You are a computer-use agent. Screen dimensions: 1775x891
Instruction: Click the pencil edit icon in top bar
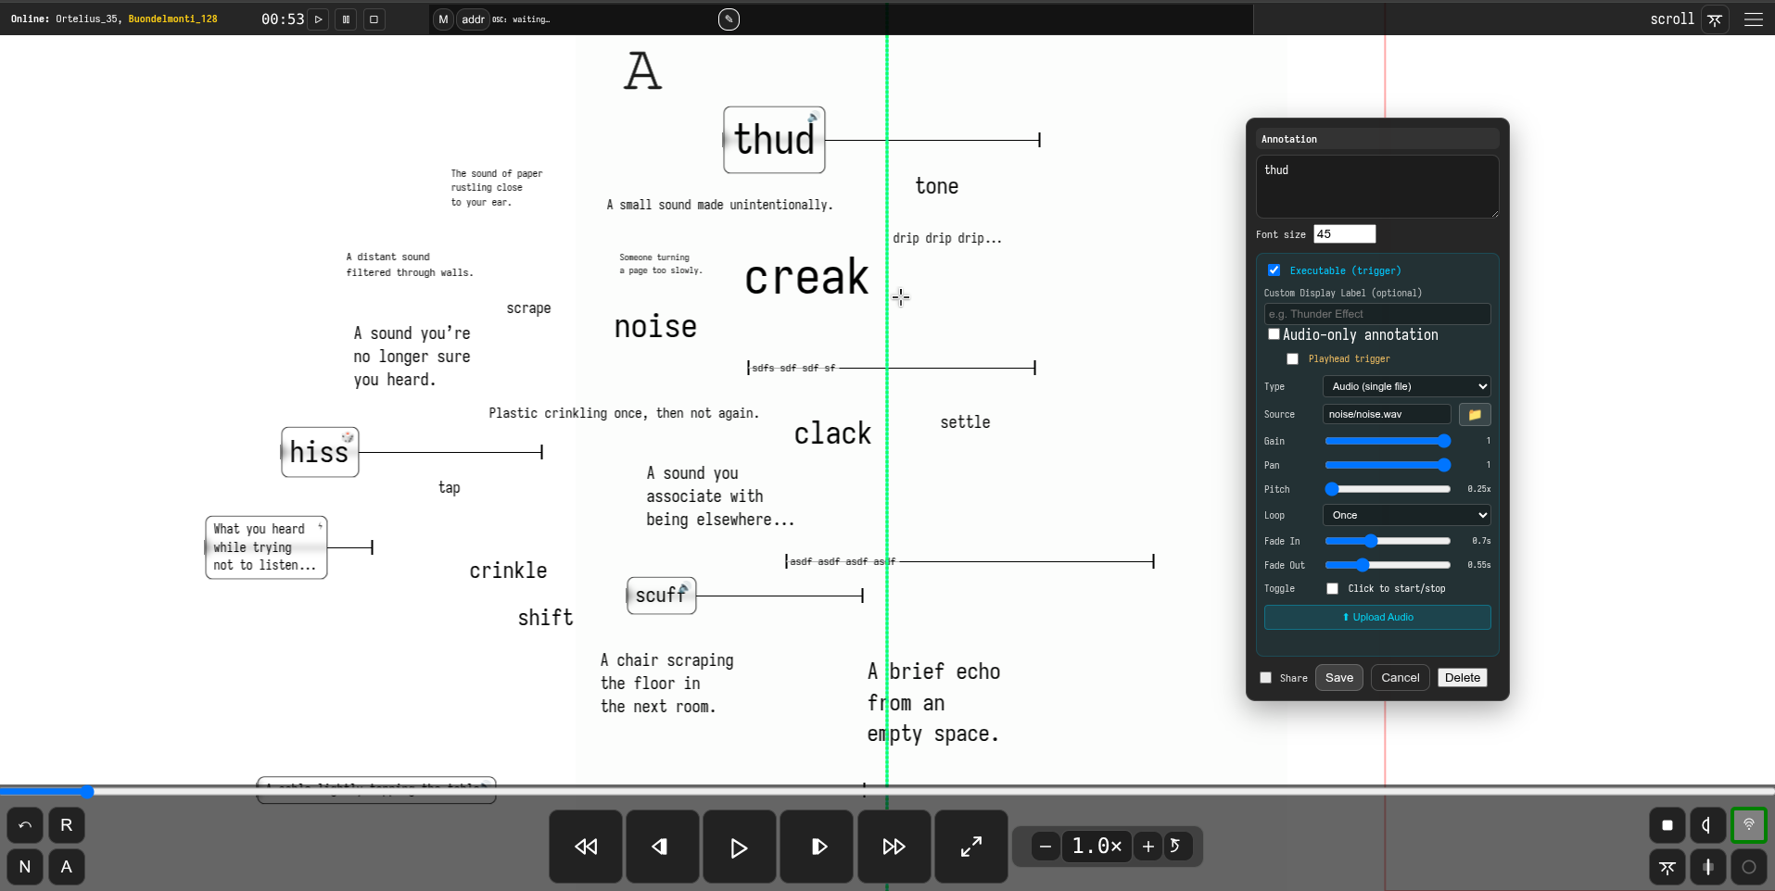(x=729, y=19)
